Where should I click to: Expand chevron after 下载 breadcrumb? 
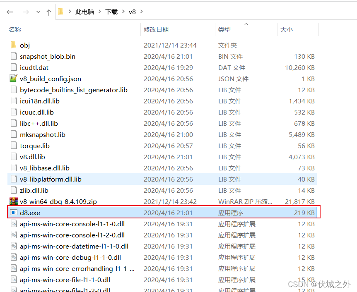click(x=123, y=12)
